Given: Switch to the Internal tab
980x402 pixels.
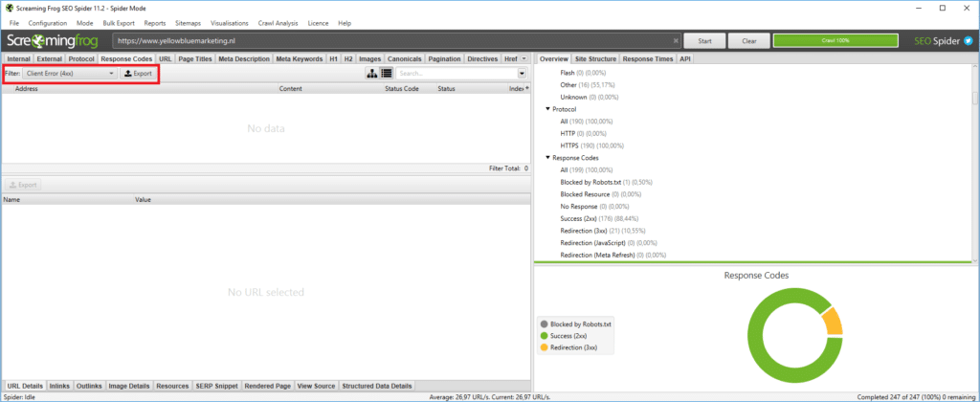Looking at the screenshot, I should point(19,58).
